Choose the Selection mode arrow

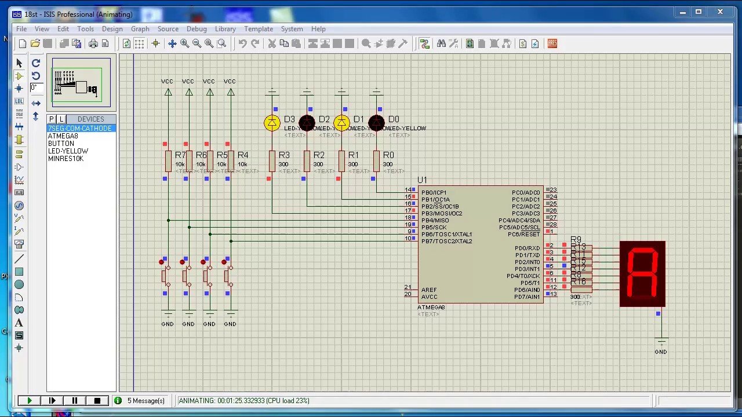[19, 63]
